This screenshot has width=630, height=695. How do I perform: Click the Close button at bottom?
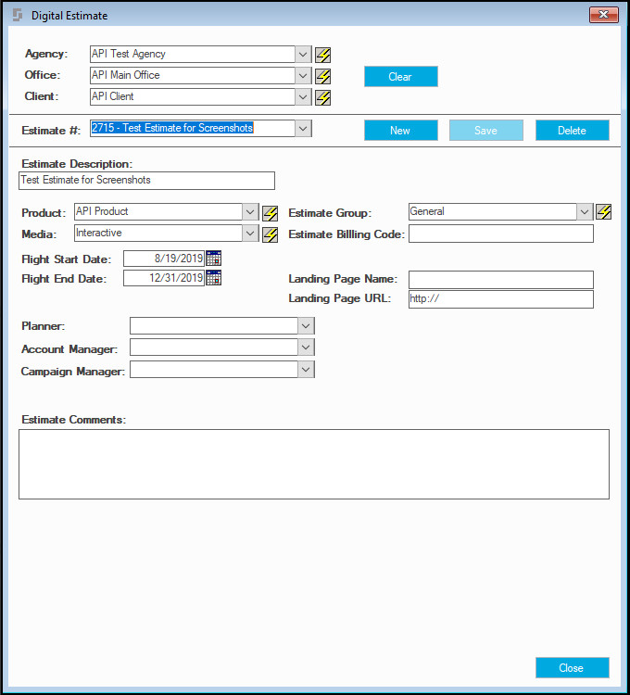tap(573, 667)
